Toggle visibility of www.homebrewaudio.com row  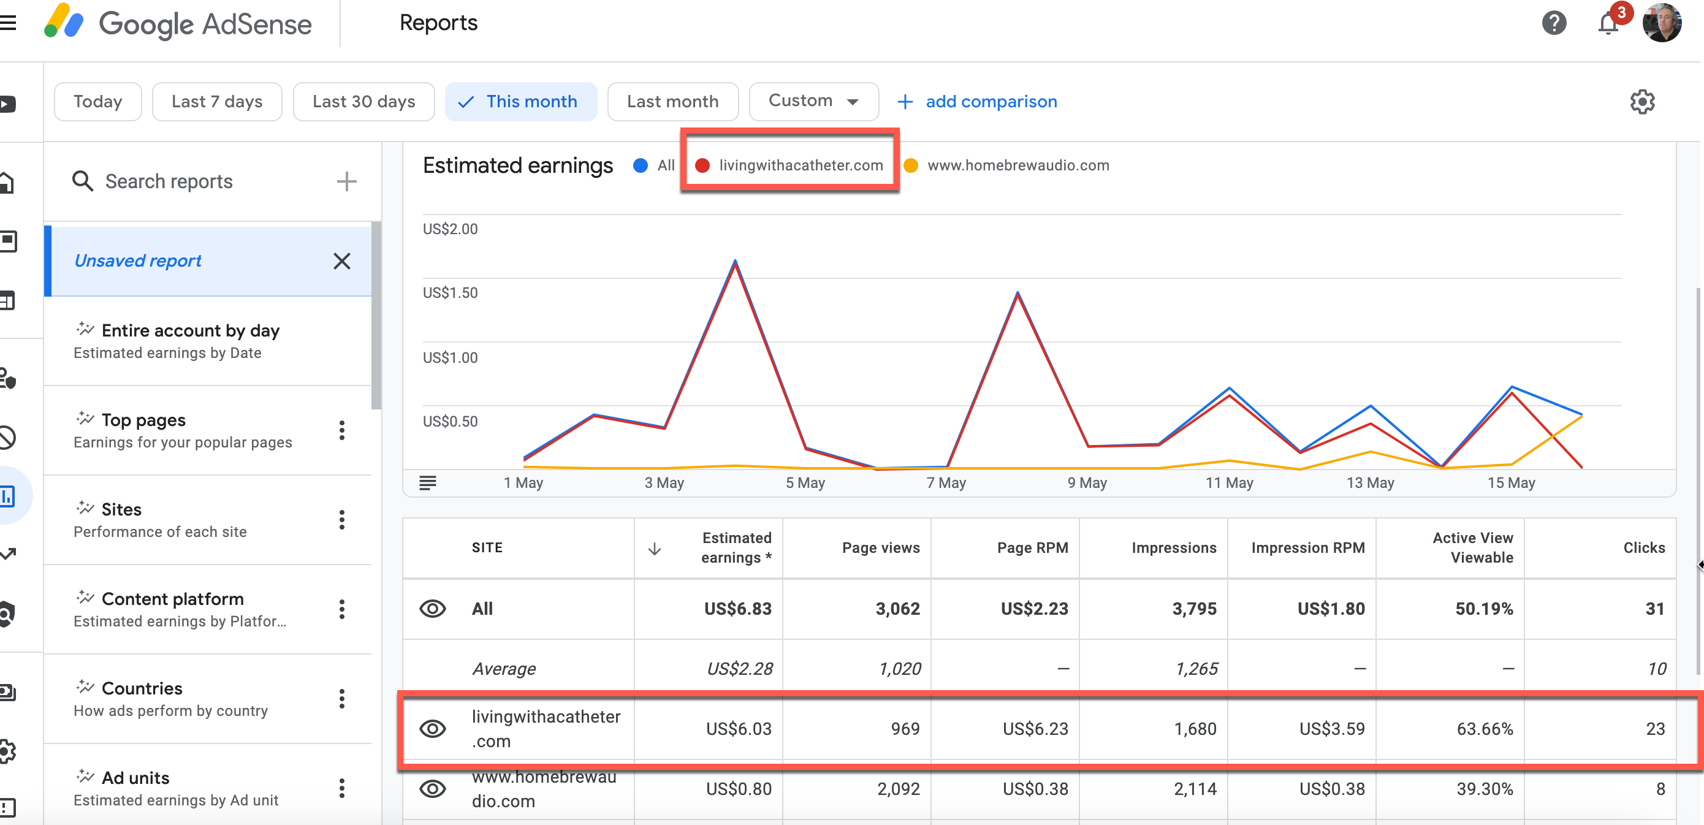(x=433, y=789)
